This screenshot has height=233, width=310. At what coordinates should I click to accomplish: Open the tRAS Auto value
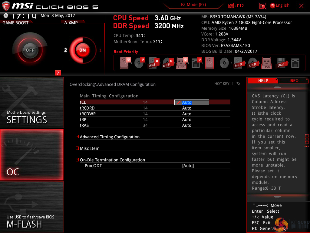186,125
